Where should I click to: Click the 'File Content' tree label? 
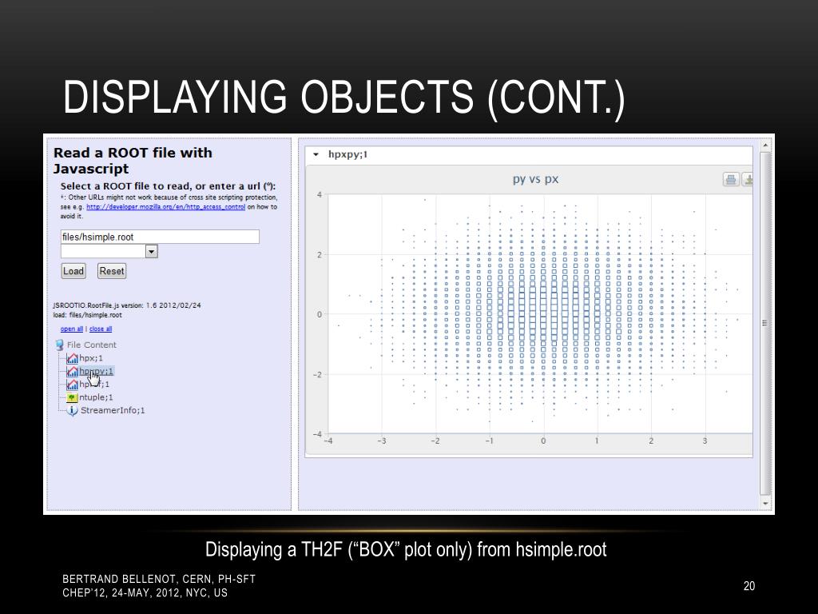point(91,345)
